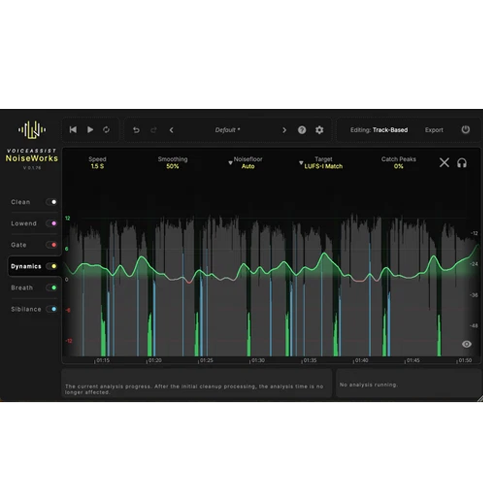This screenshot has height=483, width=483.
Task: Close the Dynamics panel with X icon
Action: pyautogui.click(x=444, y=162)
